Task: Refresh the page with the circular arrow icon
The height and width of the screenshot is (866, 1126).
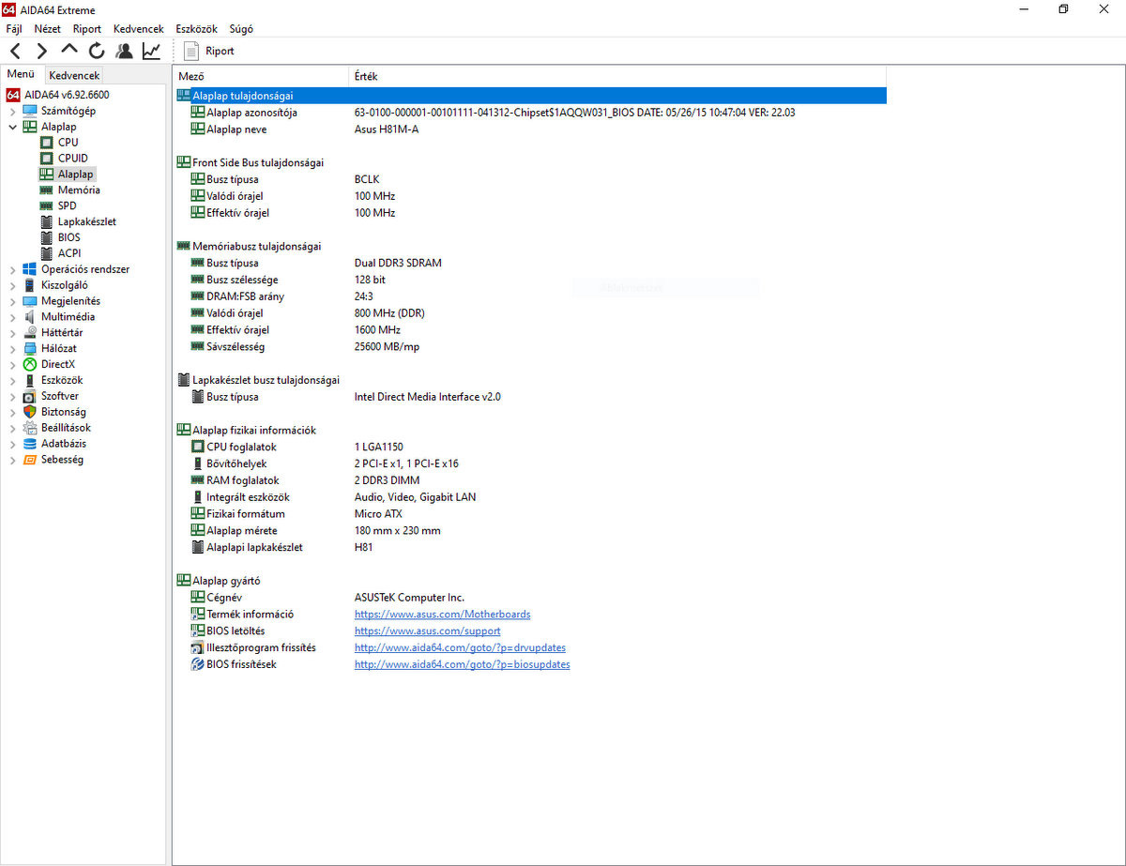Action: coord(97,51)
